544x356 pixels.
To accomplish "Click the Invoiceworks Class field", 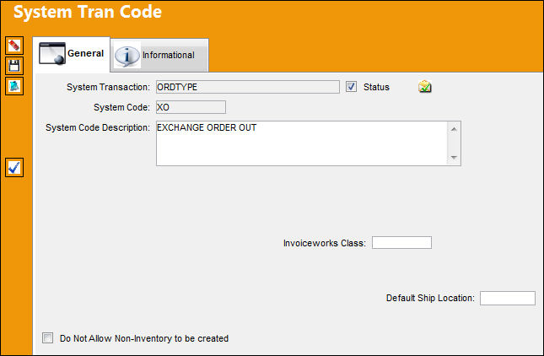I will [x=401, y=243].
